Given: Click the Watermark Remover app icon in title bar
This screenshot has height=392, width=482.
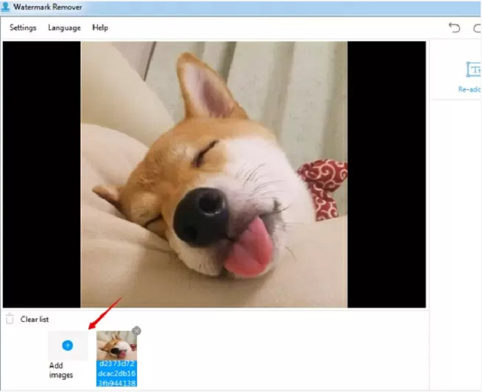Looking at the screenshot, I should (x=6, y=7).
